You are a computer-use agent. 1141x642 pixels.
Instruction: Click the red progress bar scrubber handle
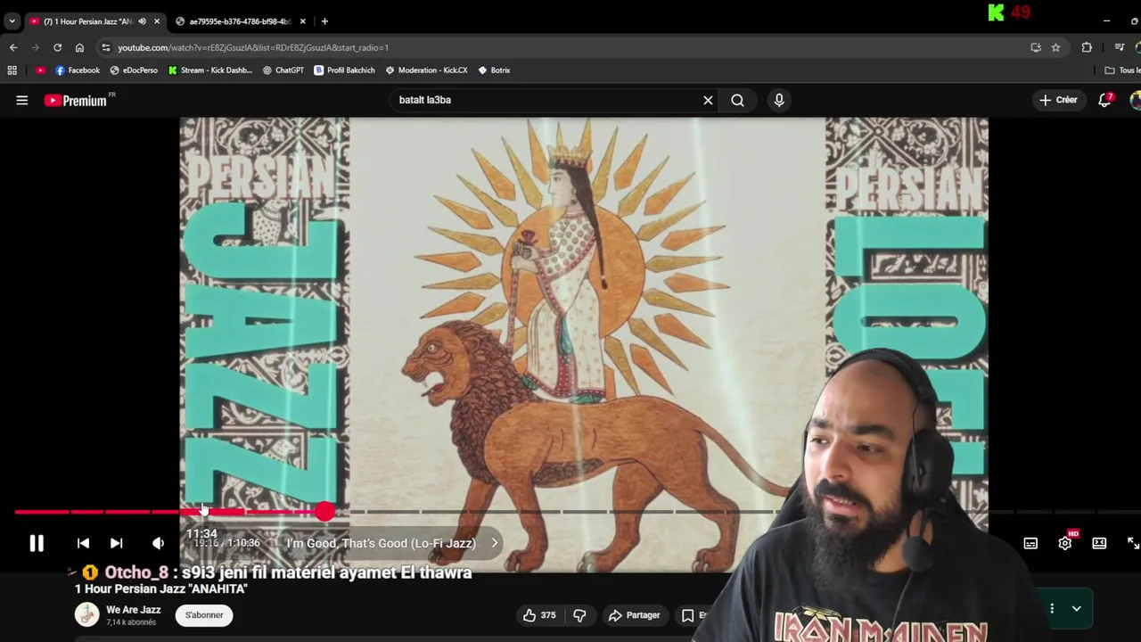[x=324, y=511]
